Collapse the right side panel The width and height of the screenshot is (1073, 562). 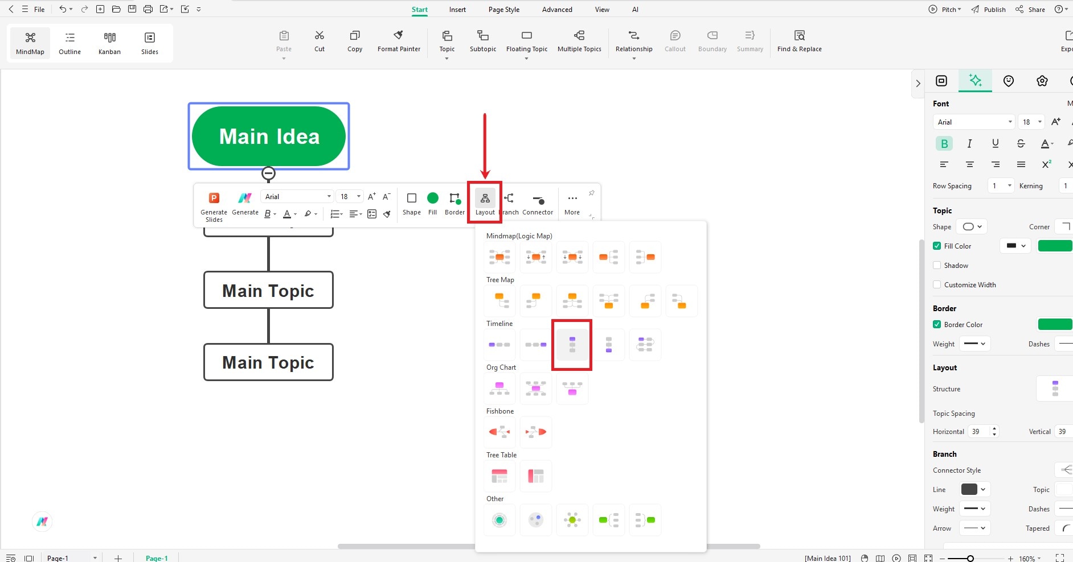pyautogui.click(x=918, y=84)
